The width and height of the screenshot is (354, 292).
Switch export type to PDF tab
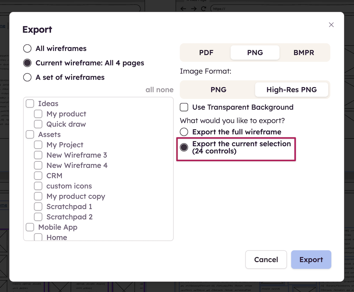click(206, 53)
